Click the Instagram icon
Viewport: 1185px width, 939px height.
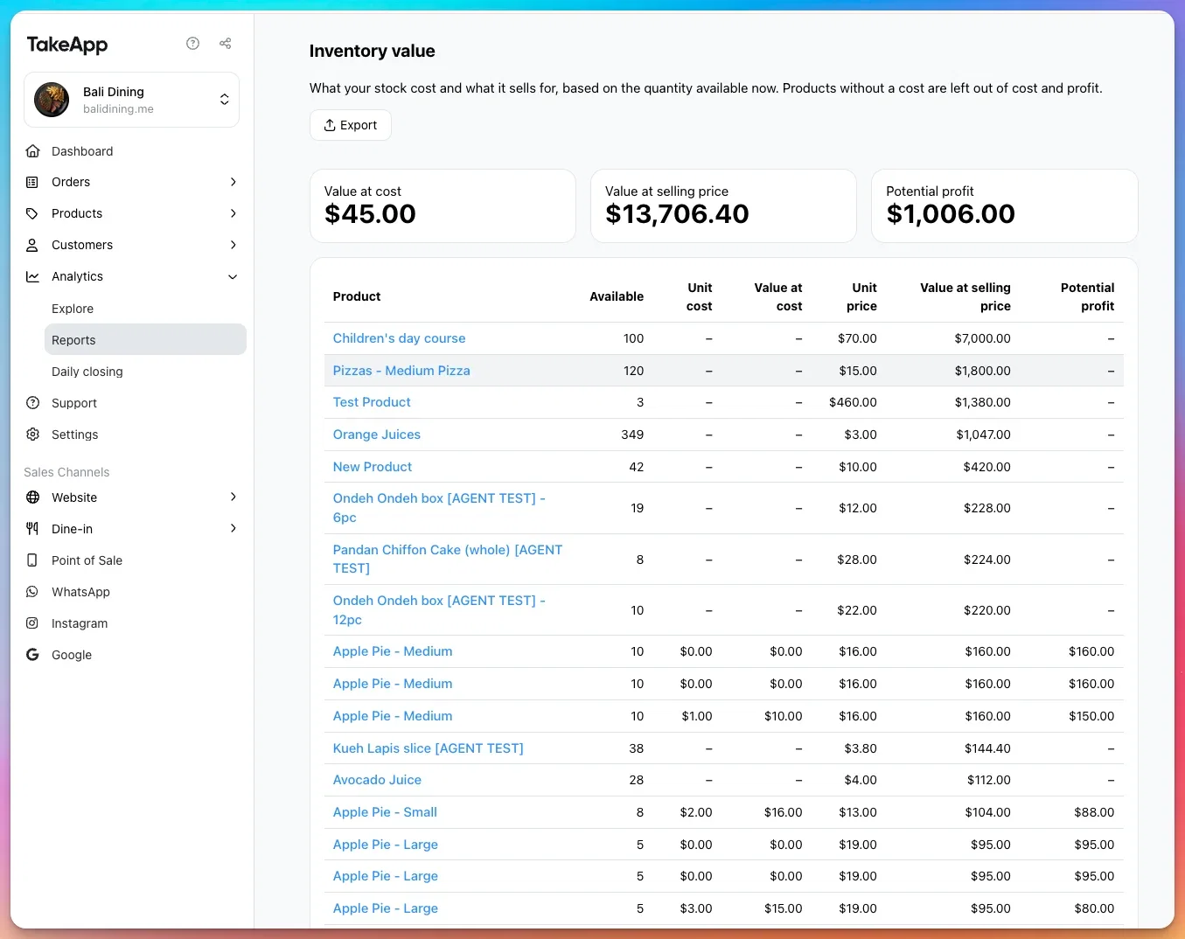pyautogui.click(x=32, y=623)
